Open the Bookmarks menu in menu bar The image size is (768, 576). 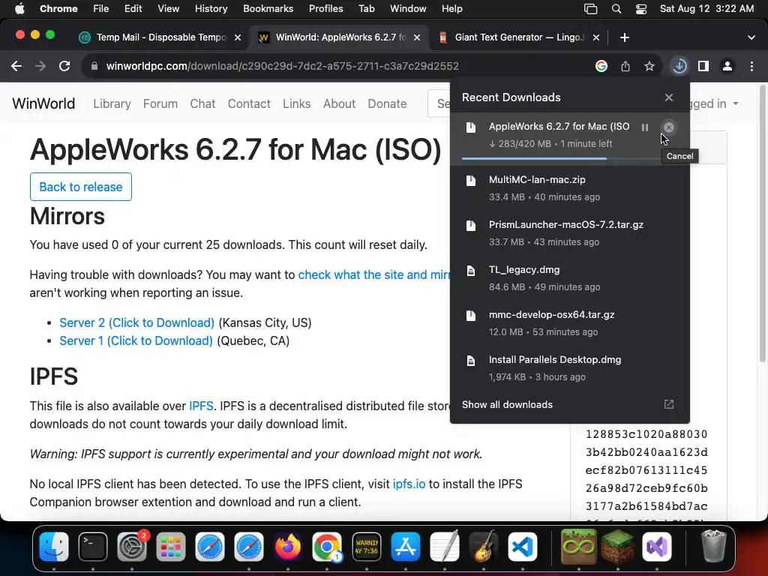268,9
